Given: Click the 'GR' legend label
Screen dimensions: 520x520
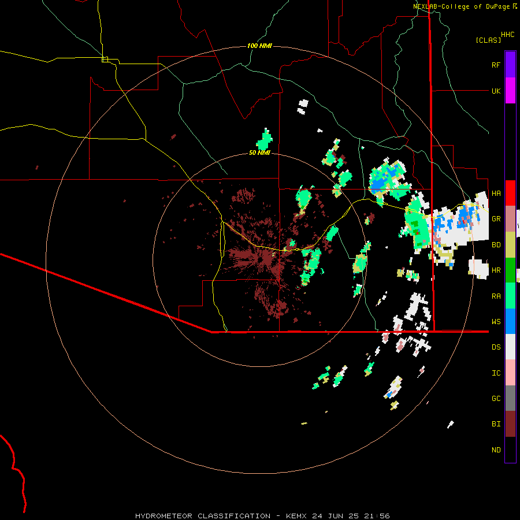Looking at the screenshot, I should [496, 219].
